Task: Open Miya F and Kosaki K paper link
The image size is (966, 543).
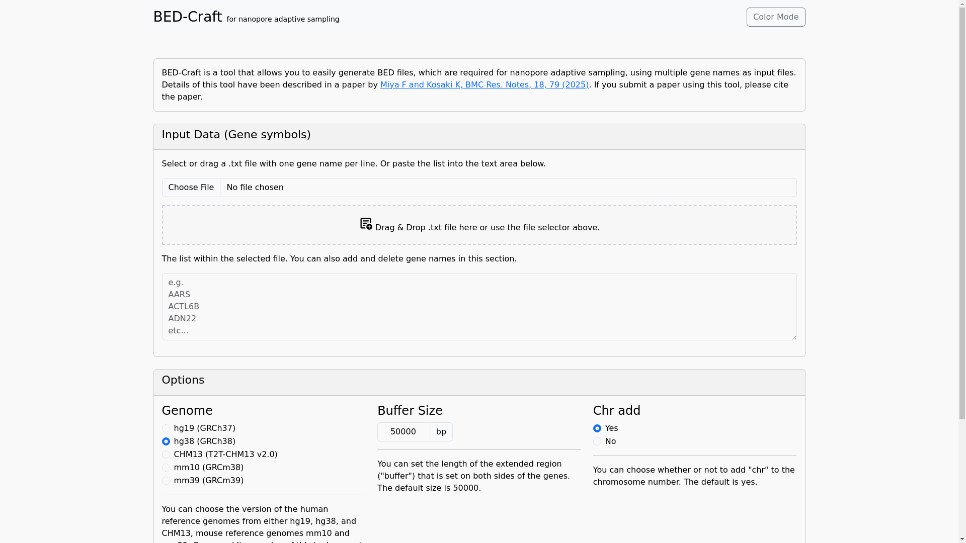Action: click(x=484, y=85)
